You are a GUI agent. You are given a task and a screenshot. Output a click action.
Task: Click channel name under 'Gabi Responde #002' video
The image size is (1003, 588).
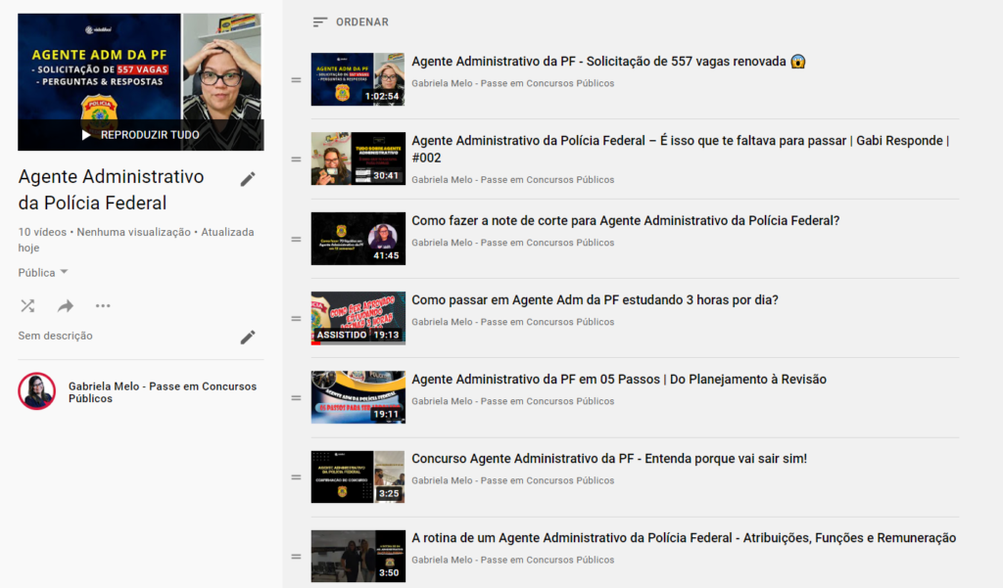(x=513, y=180)
